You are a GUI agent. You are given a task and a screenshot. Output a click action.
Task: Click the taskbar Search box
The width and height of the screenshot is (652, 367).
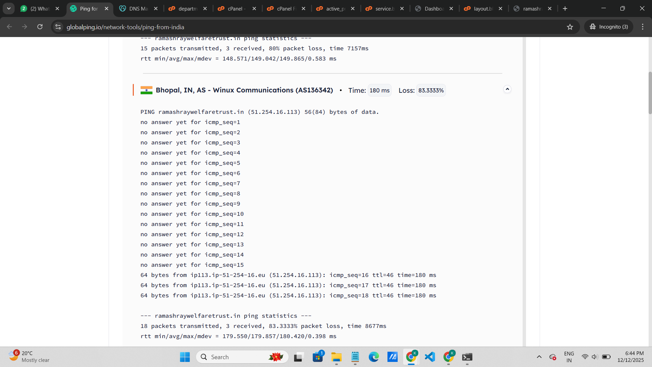click(x=242, y=357)
